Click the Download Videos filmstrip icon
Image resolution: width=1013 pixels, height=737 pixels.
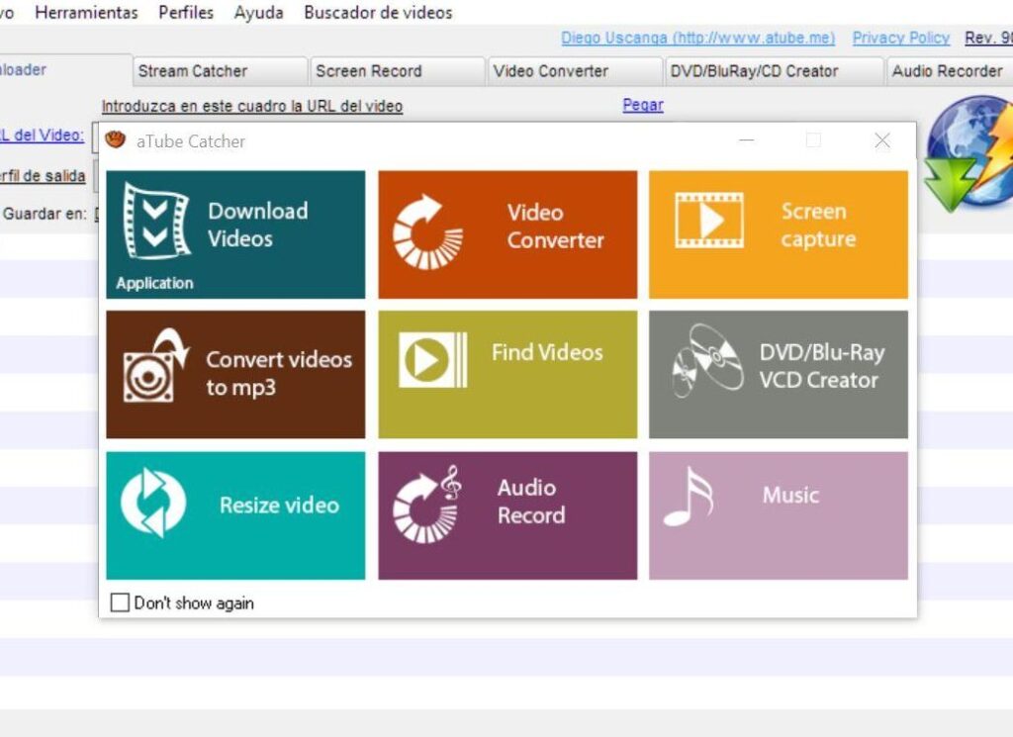[156, 221]
